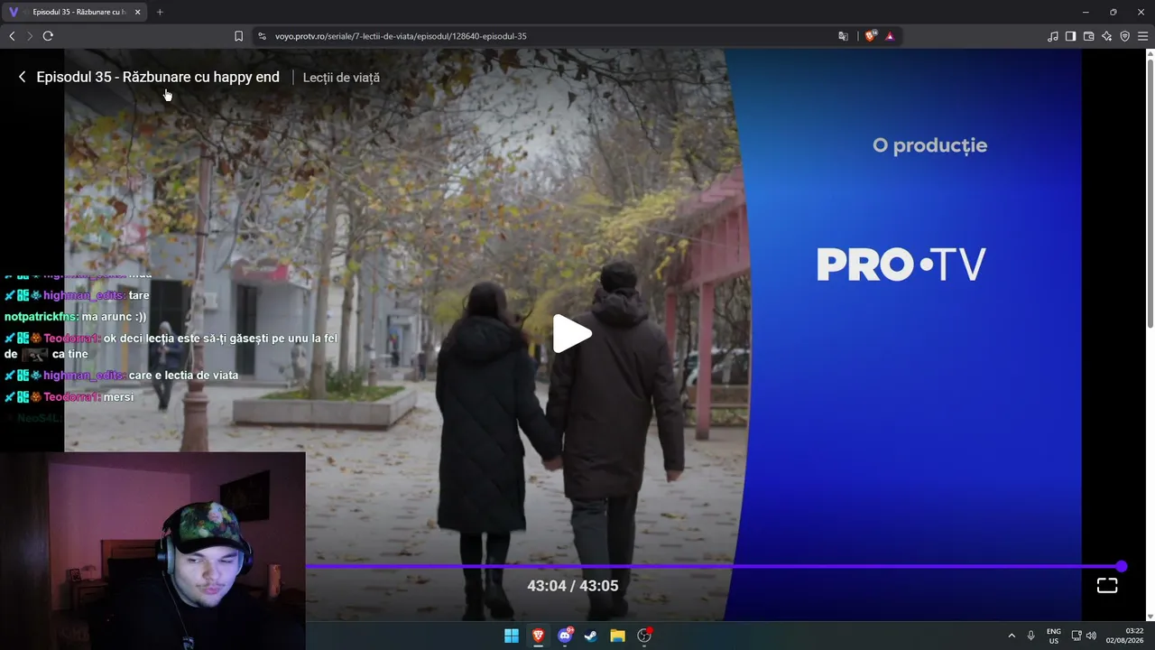Open the Windows Start menu
The height and width of the screenshot is (650, 1155).
(x=512, y=636)
